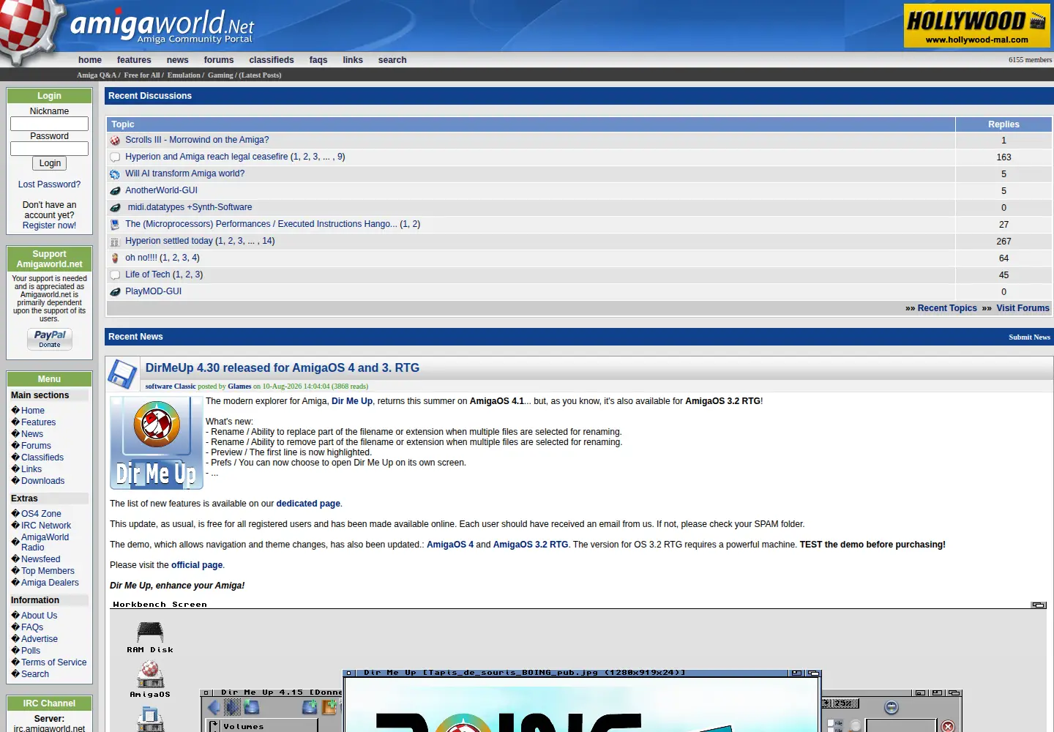The image size is (1054, 732).
Task: Click the topic icon beside Microprocessors Performances topic
Action: click(x=115, y=225)
